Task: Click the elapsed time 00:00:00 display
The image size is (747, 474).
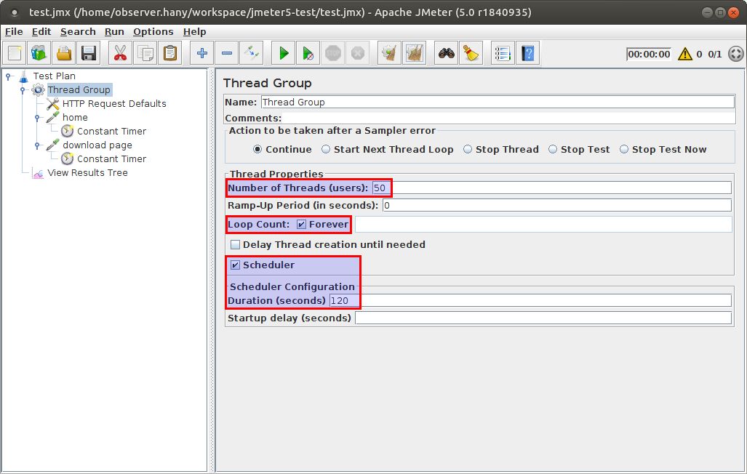Action: click(x=648, y=54)
